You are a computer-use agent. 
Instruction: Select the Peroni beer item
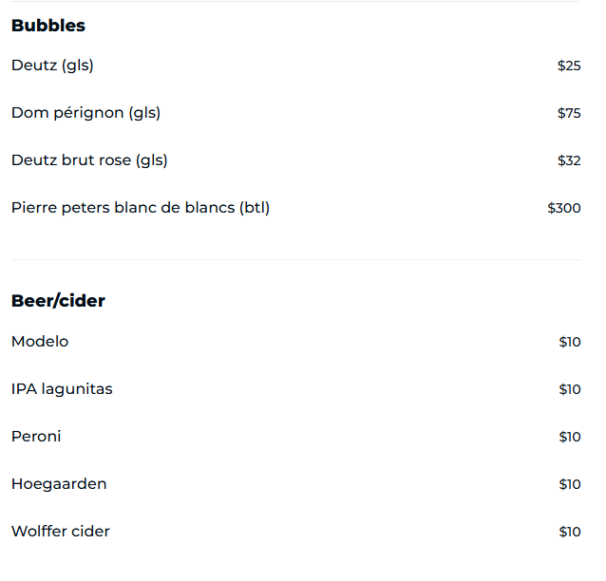point(36,437)
